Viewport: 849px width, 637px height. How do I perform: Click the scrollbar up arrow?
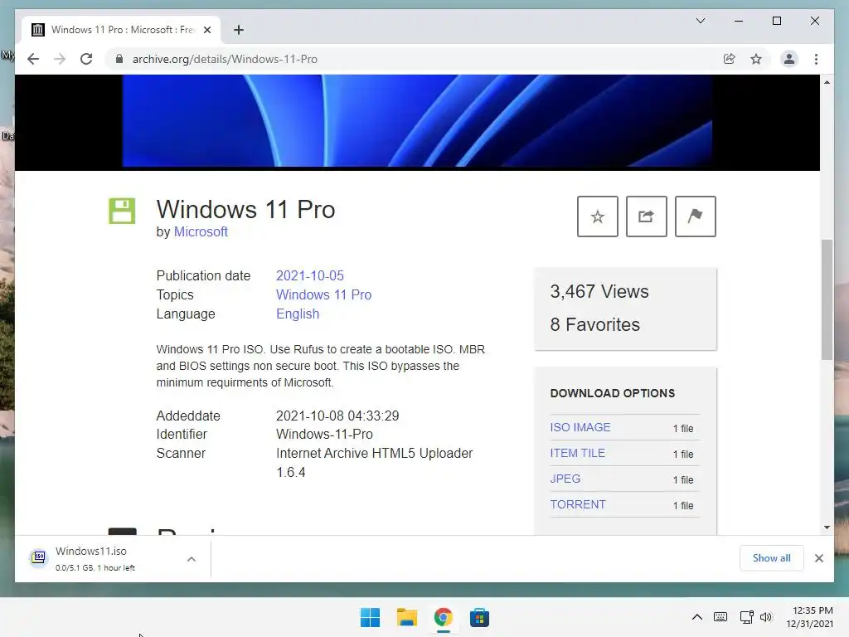pos(827,82)
